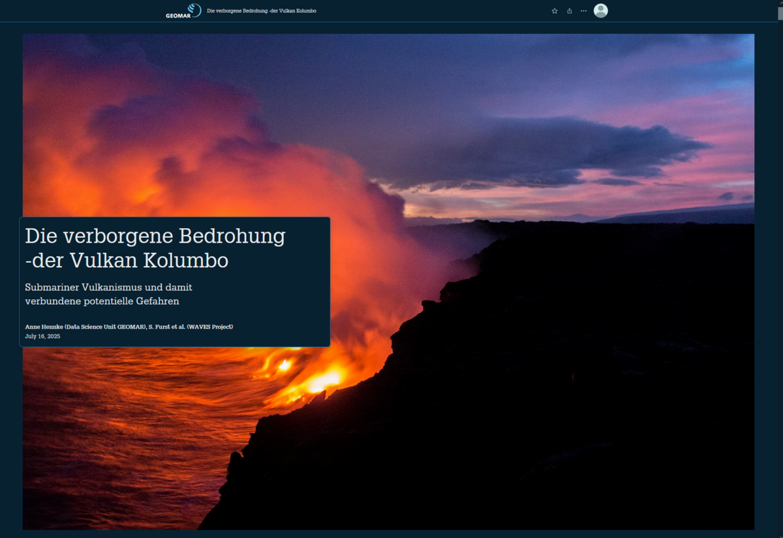Click the date 'July 16, 2025'

point(42,336)
